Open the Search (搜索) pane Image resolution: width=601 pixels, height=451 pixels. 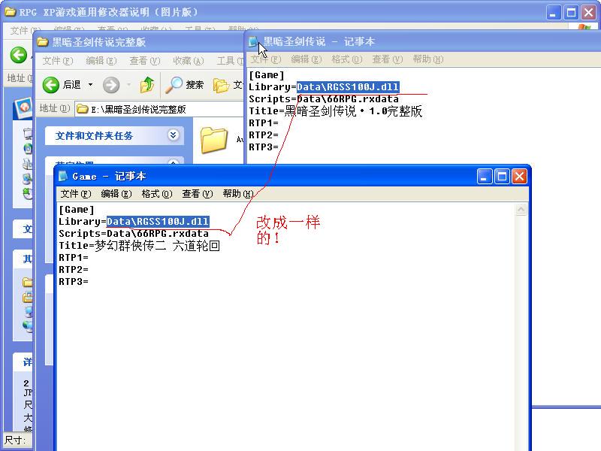coord(185,85)
